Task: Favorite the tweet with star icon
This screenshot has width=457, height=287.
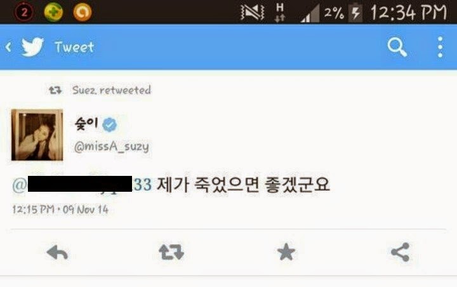Action: [286, 252]
